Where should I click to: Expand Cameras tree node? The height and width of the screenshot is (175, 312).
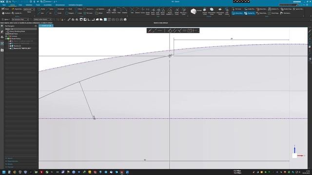[6, 36]
